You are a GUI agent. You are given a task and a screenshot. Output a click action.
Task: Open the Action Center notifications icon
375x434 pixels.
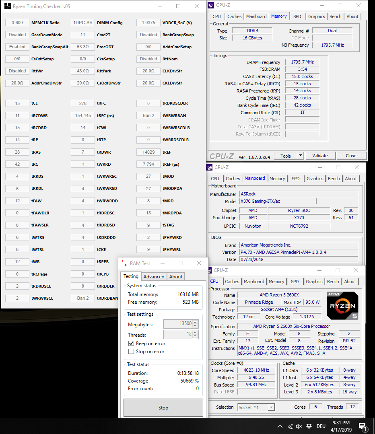(363, 426)
